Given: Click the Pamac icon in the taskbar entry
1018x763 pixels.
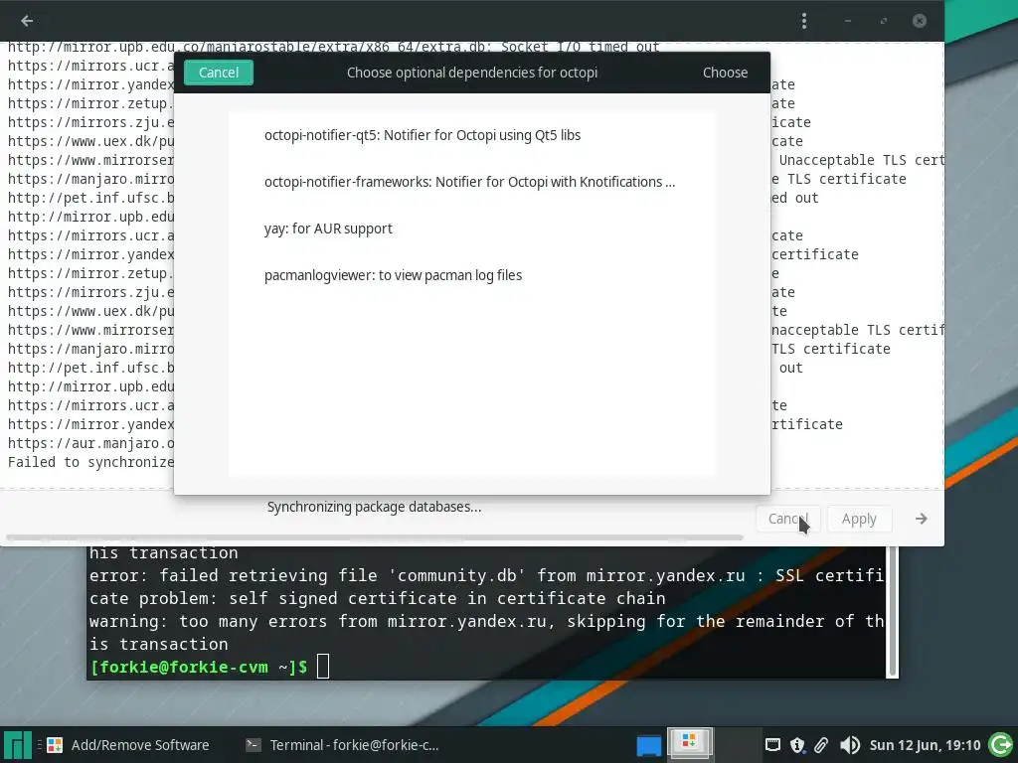Looking at the screenshot, I should point(55,745).
